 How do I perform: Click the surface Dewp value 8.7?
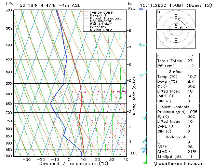point(191,82)
